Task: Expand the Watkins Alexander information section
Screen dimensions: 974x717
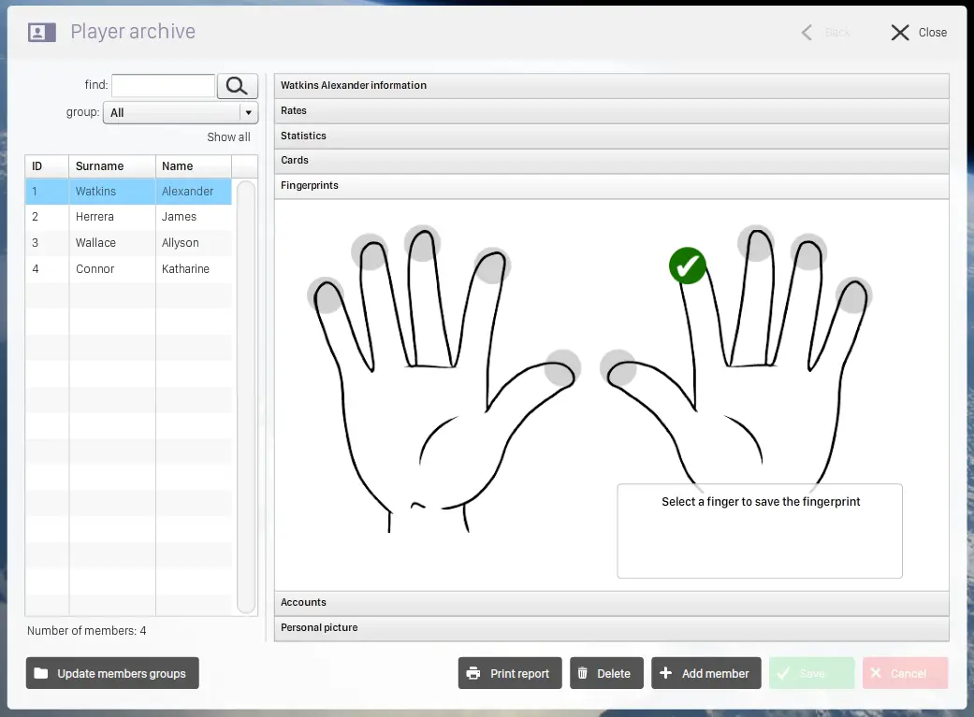Action: point(611,86)
